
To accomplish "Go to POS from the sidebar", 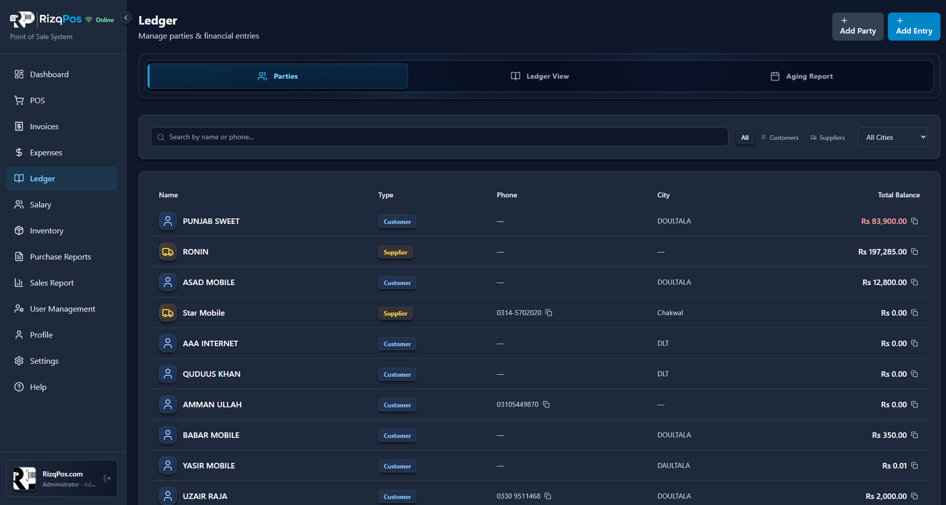I will pos(62,100).
